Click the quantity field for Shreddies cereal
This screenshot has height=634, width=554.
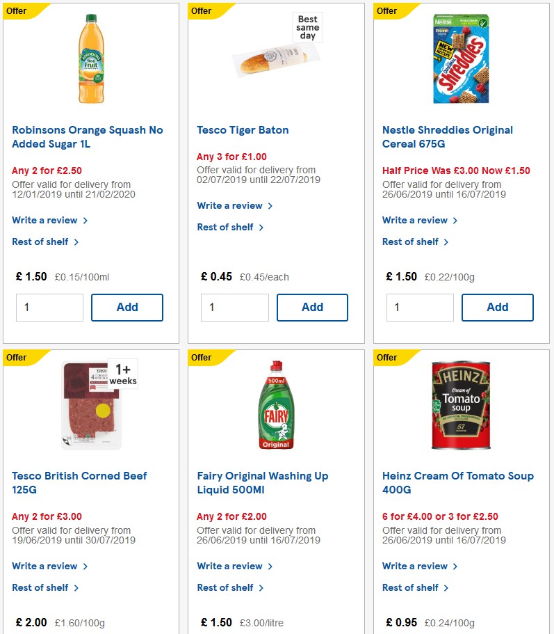pyautogui.click(x=420, y=307)
